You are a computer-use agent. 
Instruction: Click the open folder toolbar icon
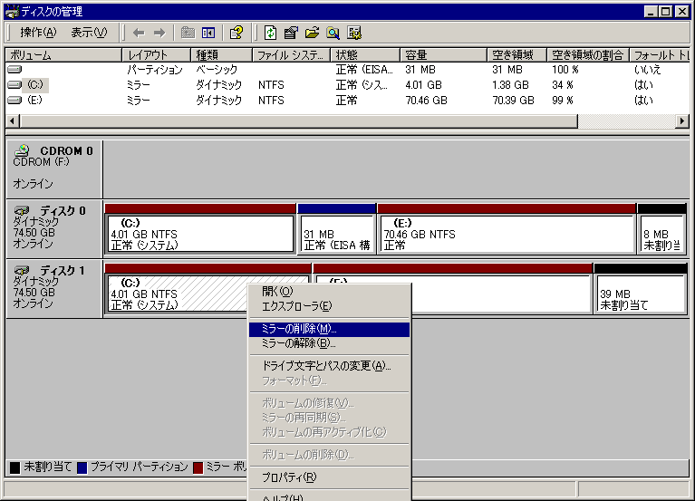point(312,33)
